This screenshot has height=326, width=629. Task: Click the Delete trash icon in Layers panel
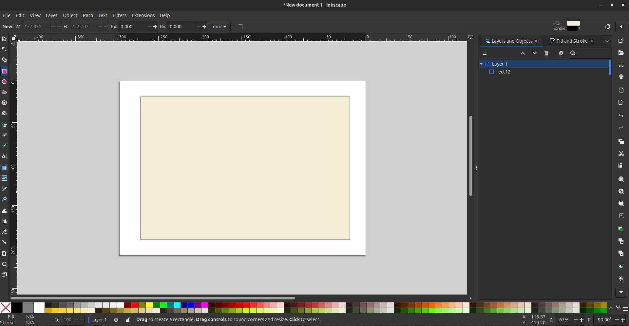point(546,53)
